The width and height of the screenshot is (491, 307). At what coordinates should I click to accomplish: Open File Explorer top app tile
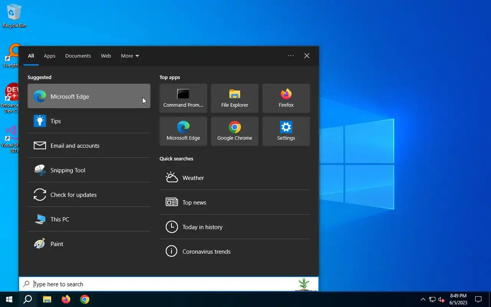pos(235,98)
